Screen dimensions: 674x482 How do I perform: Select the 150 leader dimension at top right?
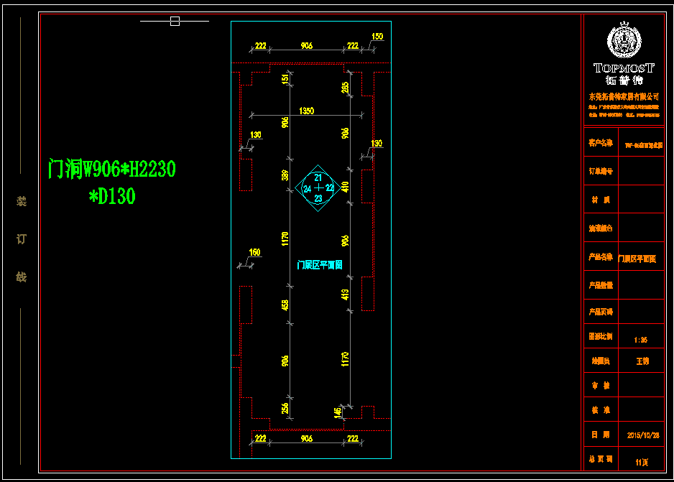click(x=377, y=37)
